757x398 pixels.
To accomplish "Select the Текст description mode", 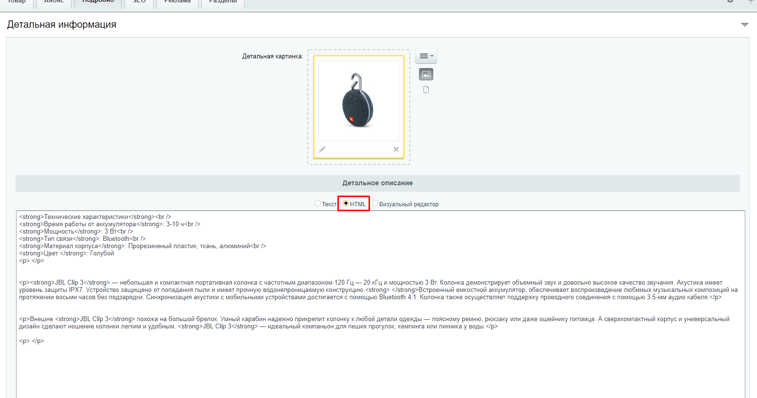I will click(x=317, y=203).
